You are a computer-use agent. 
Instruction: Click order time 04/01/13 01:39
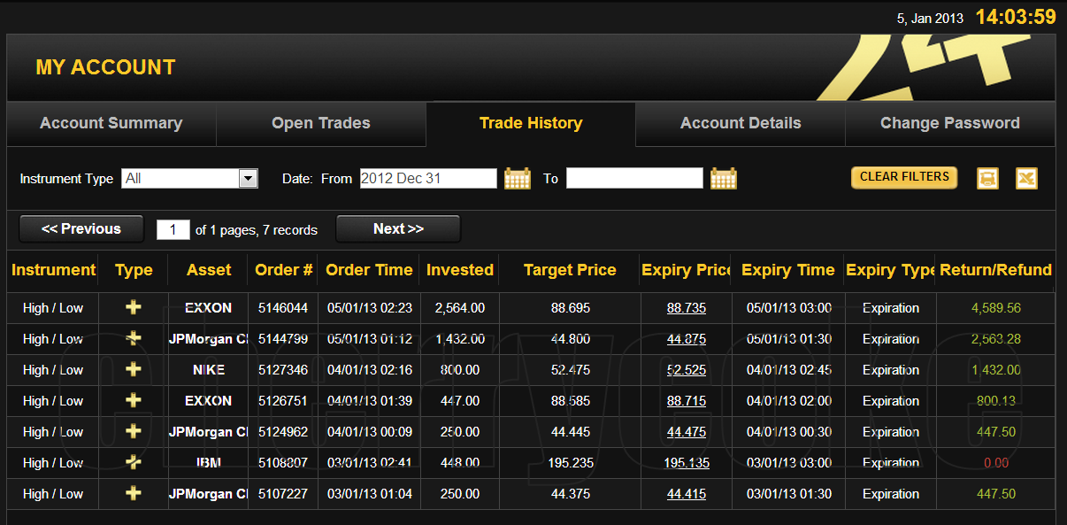(370, 401)
